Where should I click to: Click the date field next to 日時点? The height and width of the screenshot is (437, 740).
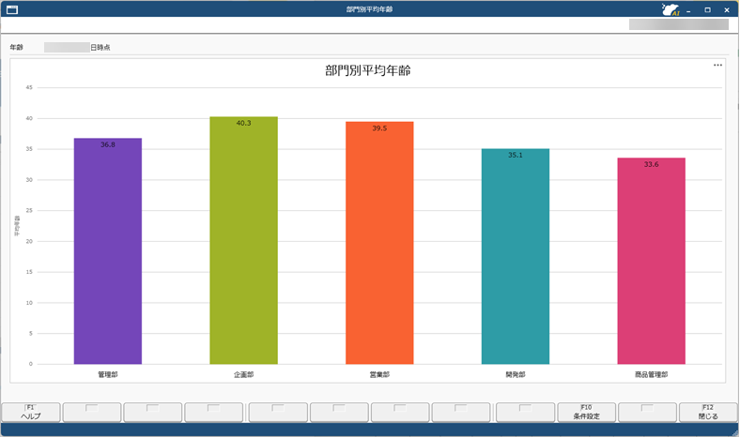coord(67,47)
